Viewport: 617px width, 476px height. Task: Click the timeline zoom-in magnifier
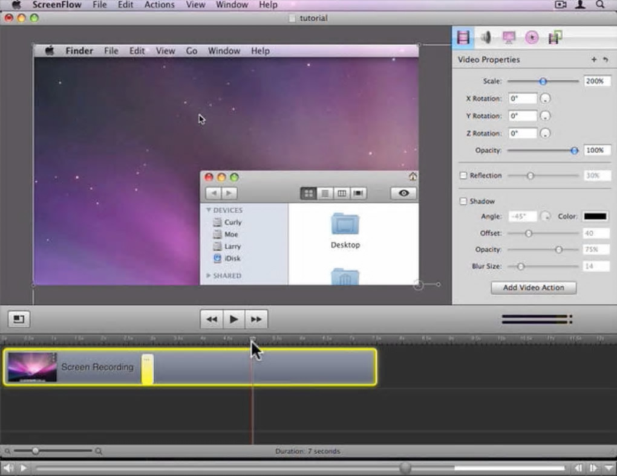point(99,451)
